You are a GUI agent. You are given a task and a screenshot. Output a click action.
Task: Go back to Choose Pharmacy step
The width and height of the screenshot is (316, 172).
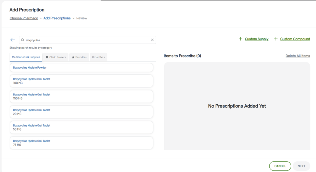click(23, 18)
